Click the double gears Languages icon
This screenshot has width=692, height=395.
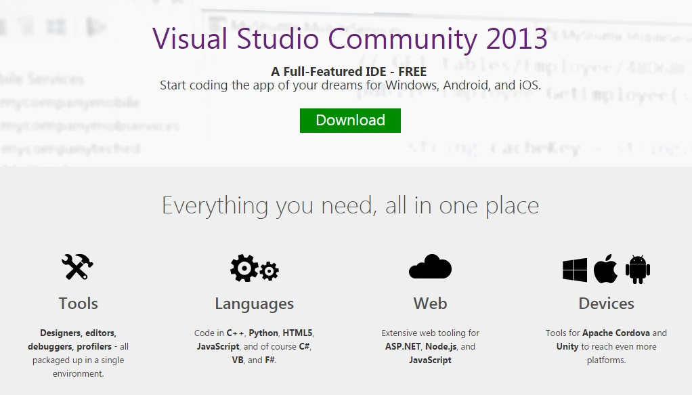click(x=254, y=268)
